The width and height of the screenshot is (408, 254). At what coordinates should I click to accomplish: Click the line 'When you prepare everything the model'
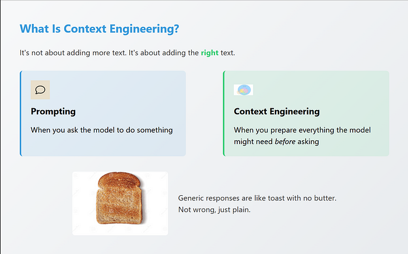coord(302,130)
